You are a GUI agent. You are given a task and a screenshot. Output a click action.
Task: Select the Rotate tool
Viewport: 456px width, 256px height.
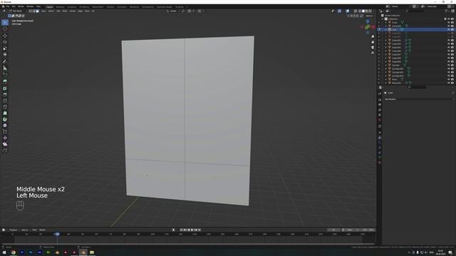[5, 42]
